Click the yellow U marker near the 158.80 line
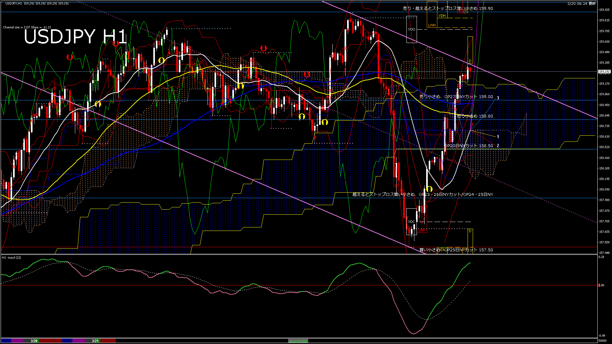Viewport: 612px width, 344px height. click(x=302, y=117)
